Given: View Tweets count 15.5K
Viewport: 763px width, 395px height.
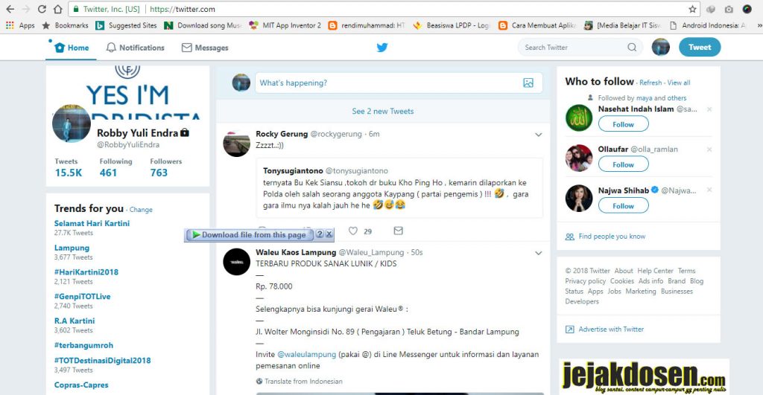Looking at the screenshot, I should coord(68,167).
